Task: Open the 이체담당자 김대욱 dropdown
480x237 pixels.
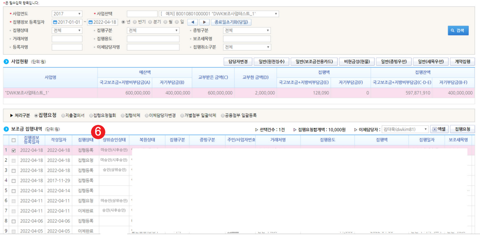Action: point(405,129)
